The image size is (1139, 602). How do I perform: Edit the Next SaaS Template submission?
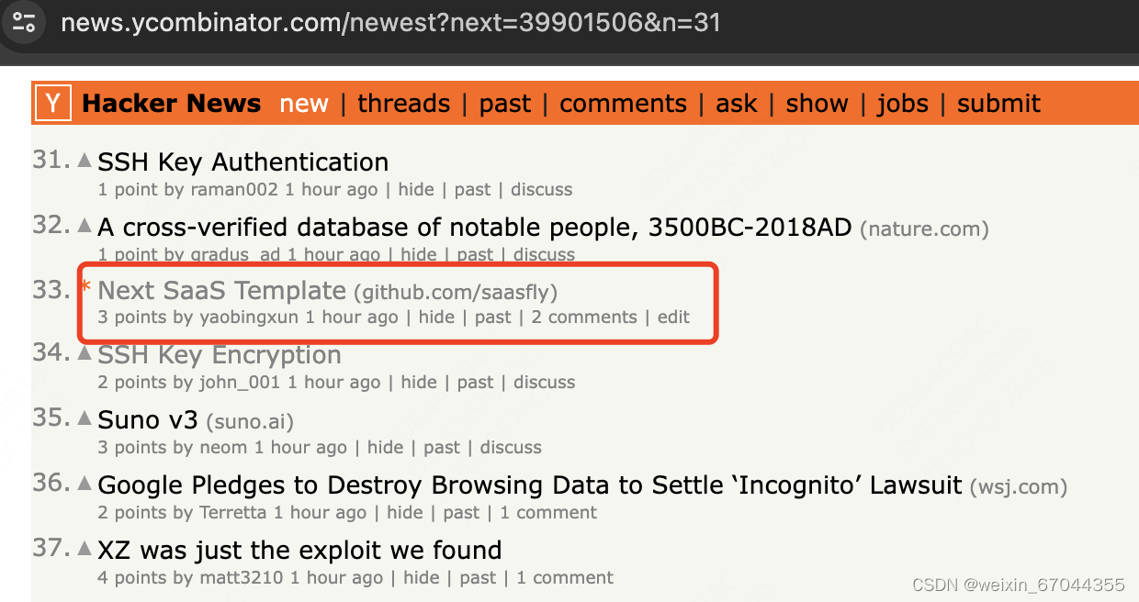click(673, 317)
